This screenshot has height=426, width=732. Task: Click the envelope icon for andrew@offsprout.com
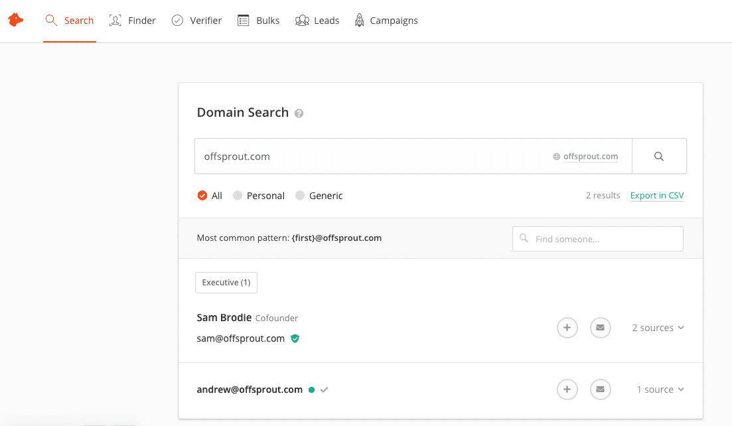click(x=601, y=389)
